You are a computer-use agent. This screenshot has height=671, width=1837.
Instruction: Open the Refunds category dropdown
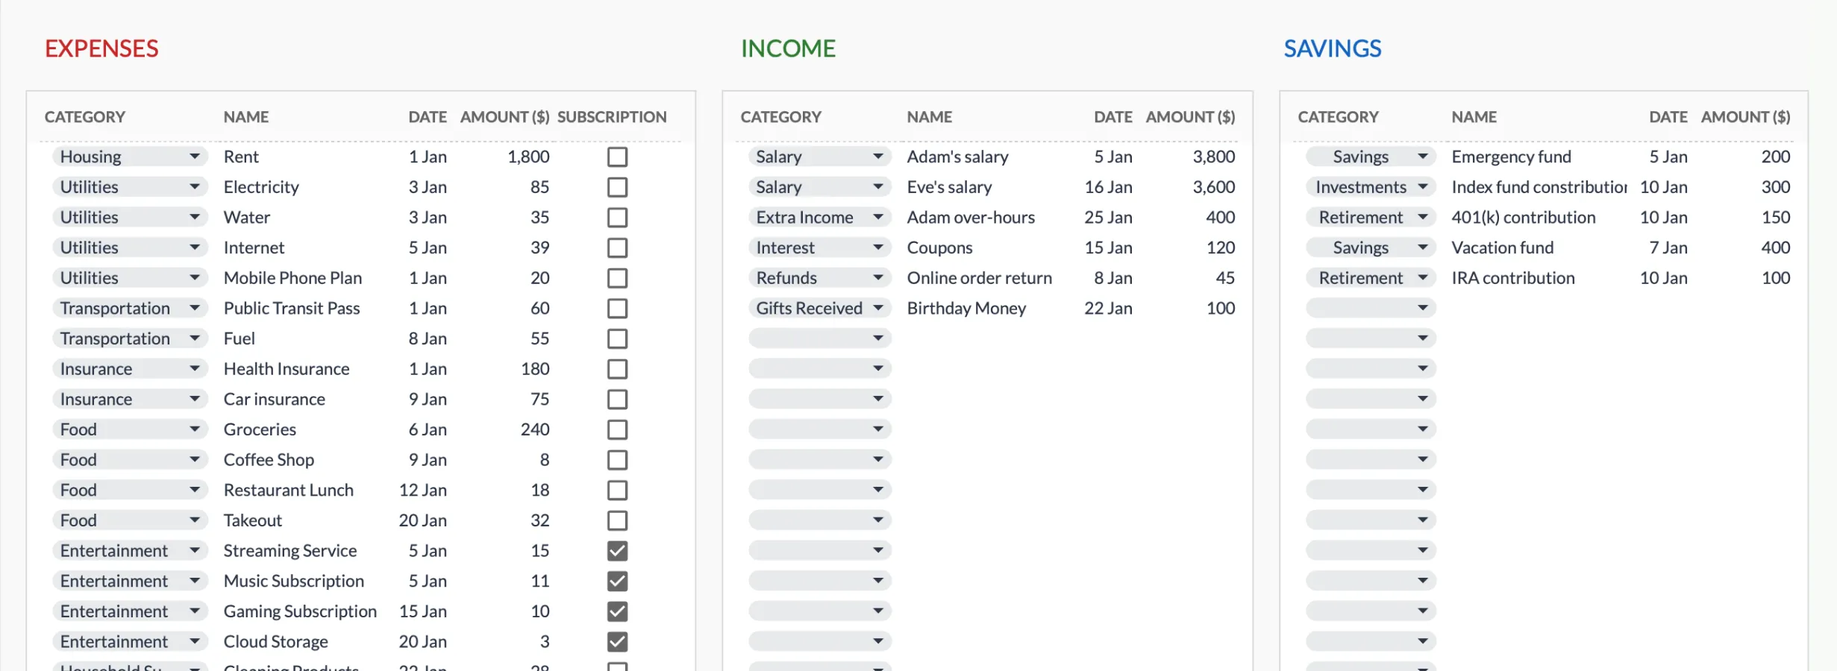(x=820, y=278)
